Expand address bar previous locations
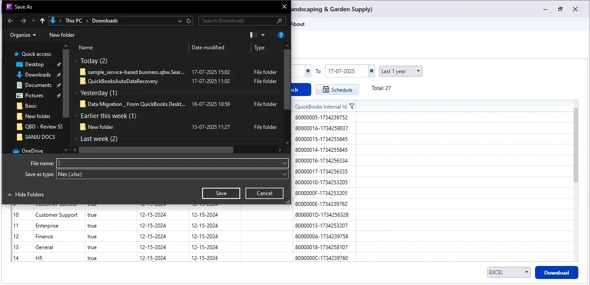Image resolution: width=590 pixels, height=285 pixels. point(180,21)
